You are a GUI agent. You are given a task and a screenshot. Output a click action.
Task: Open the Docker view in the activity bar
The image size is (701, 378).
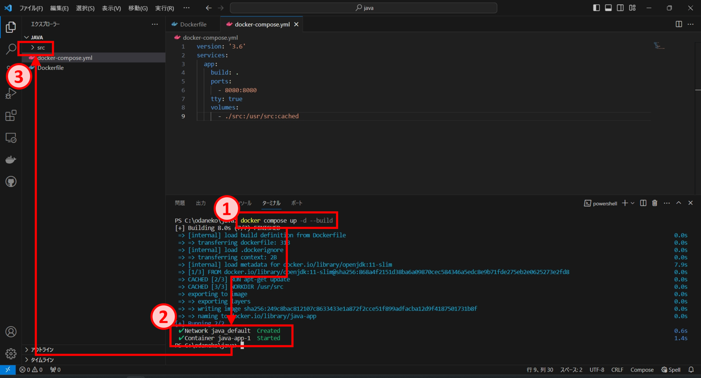pos(11,159)
